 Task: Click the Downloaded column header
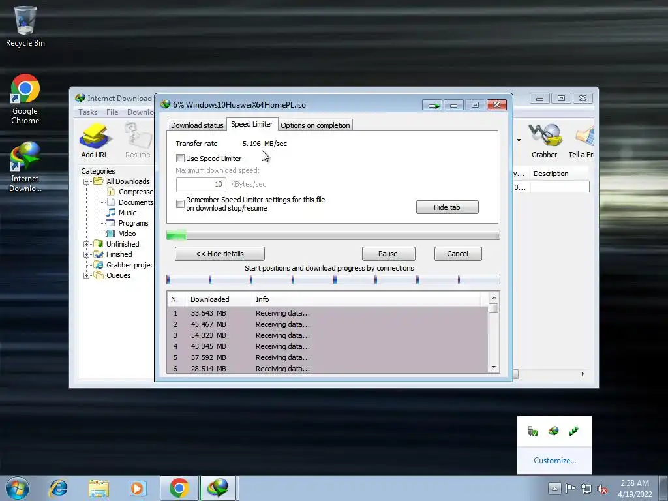click(x=219, y=299)
